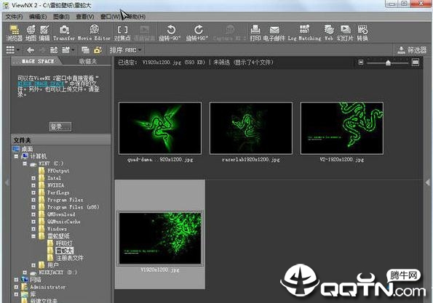Collapse the 计算机 tree node
Viewport: 433px width, 303px height.
pos(16,156)
